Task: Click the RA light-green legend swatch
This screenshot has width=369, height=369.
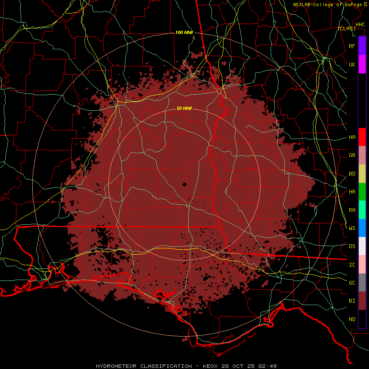Action: 362,210
